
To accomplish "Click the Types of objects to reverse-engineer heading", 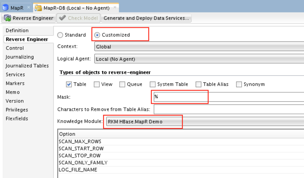I will [x=105, y=72].
